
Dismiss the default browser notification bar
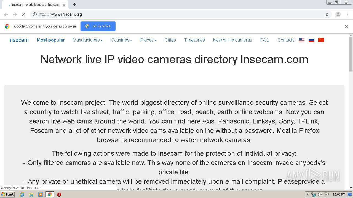coord(346,26)
